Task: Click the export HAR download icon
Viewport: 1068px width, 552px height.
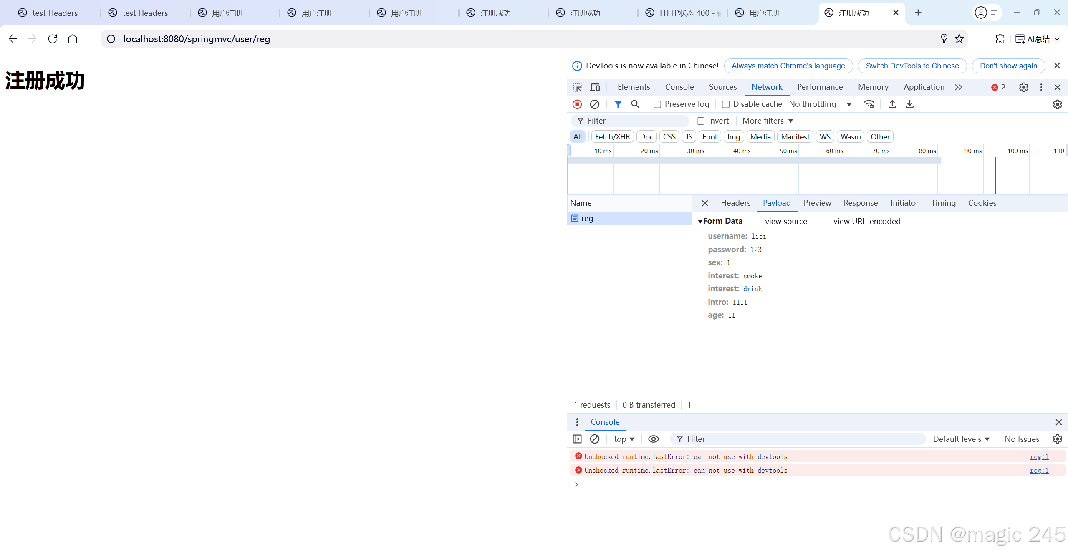Action: click(x=910, y=104)
